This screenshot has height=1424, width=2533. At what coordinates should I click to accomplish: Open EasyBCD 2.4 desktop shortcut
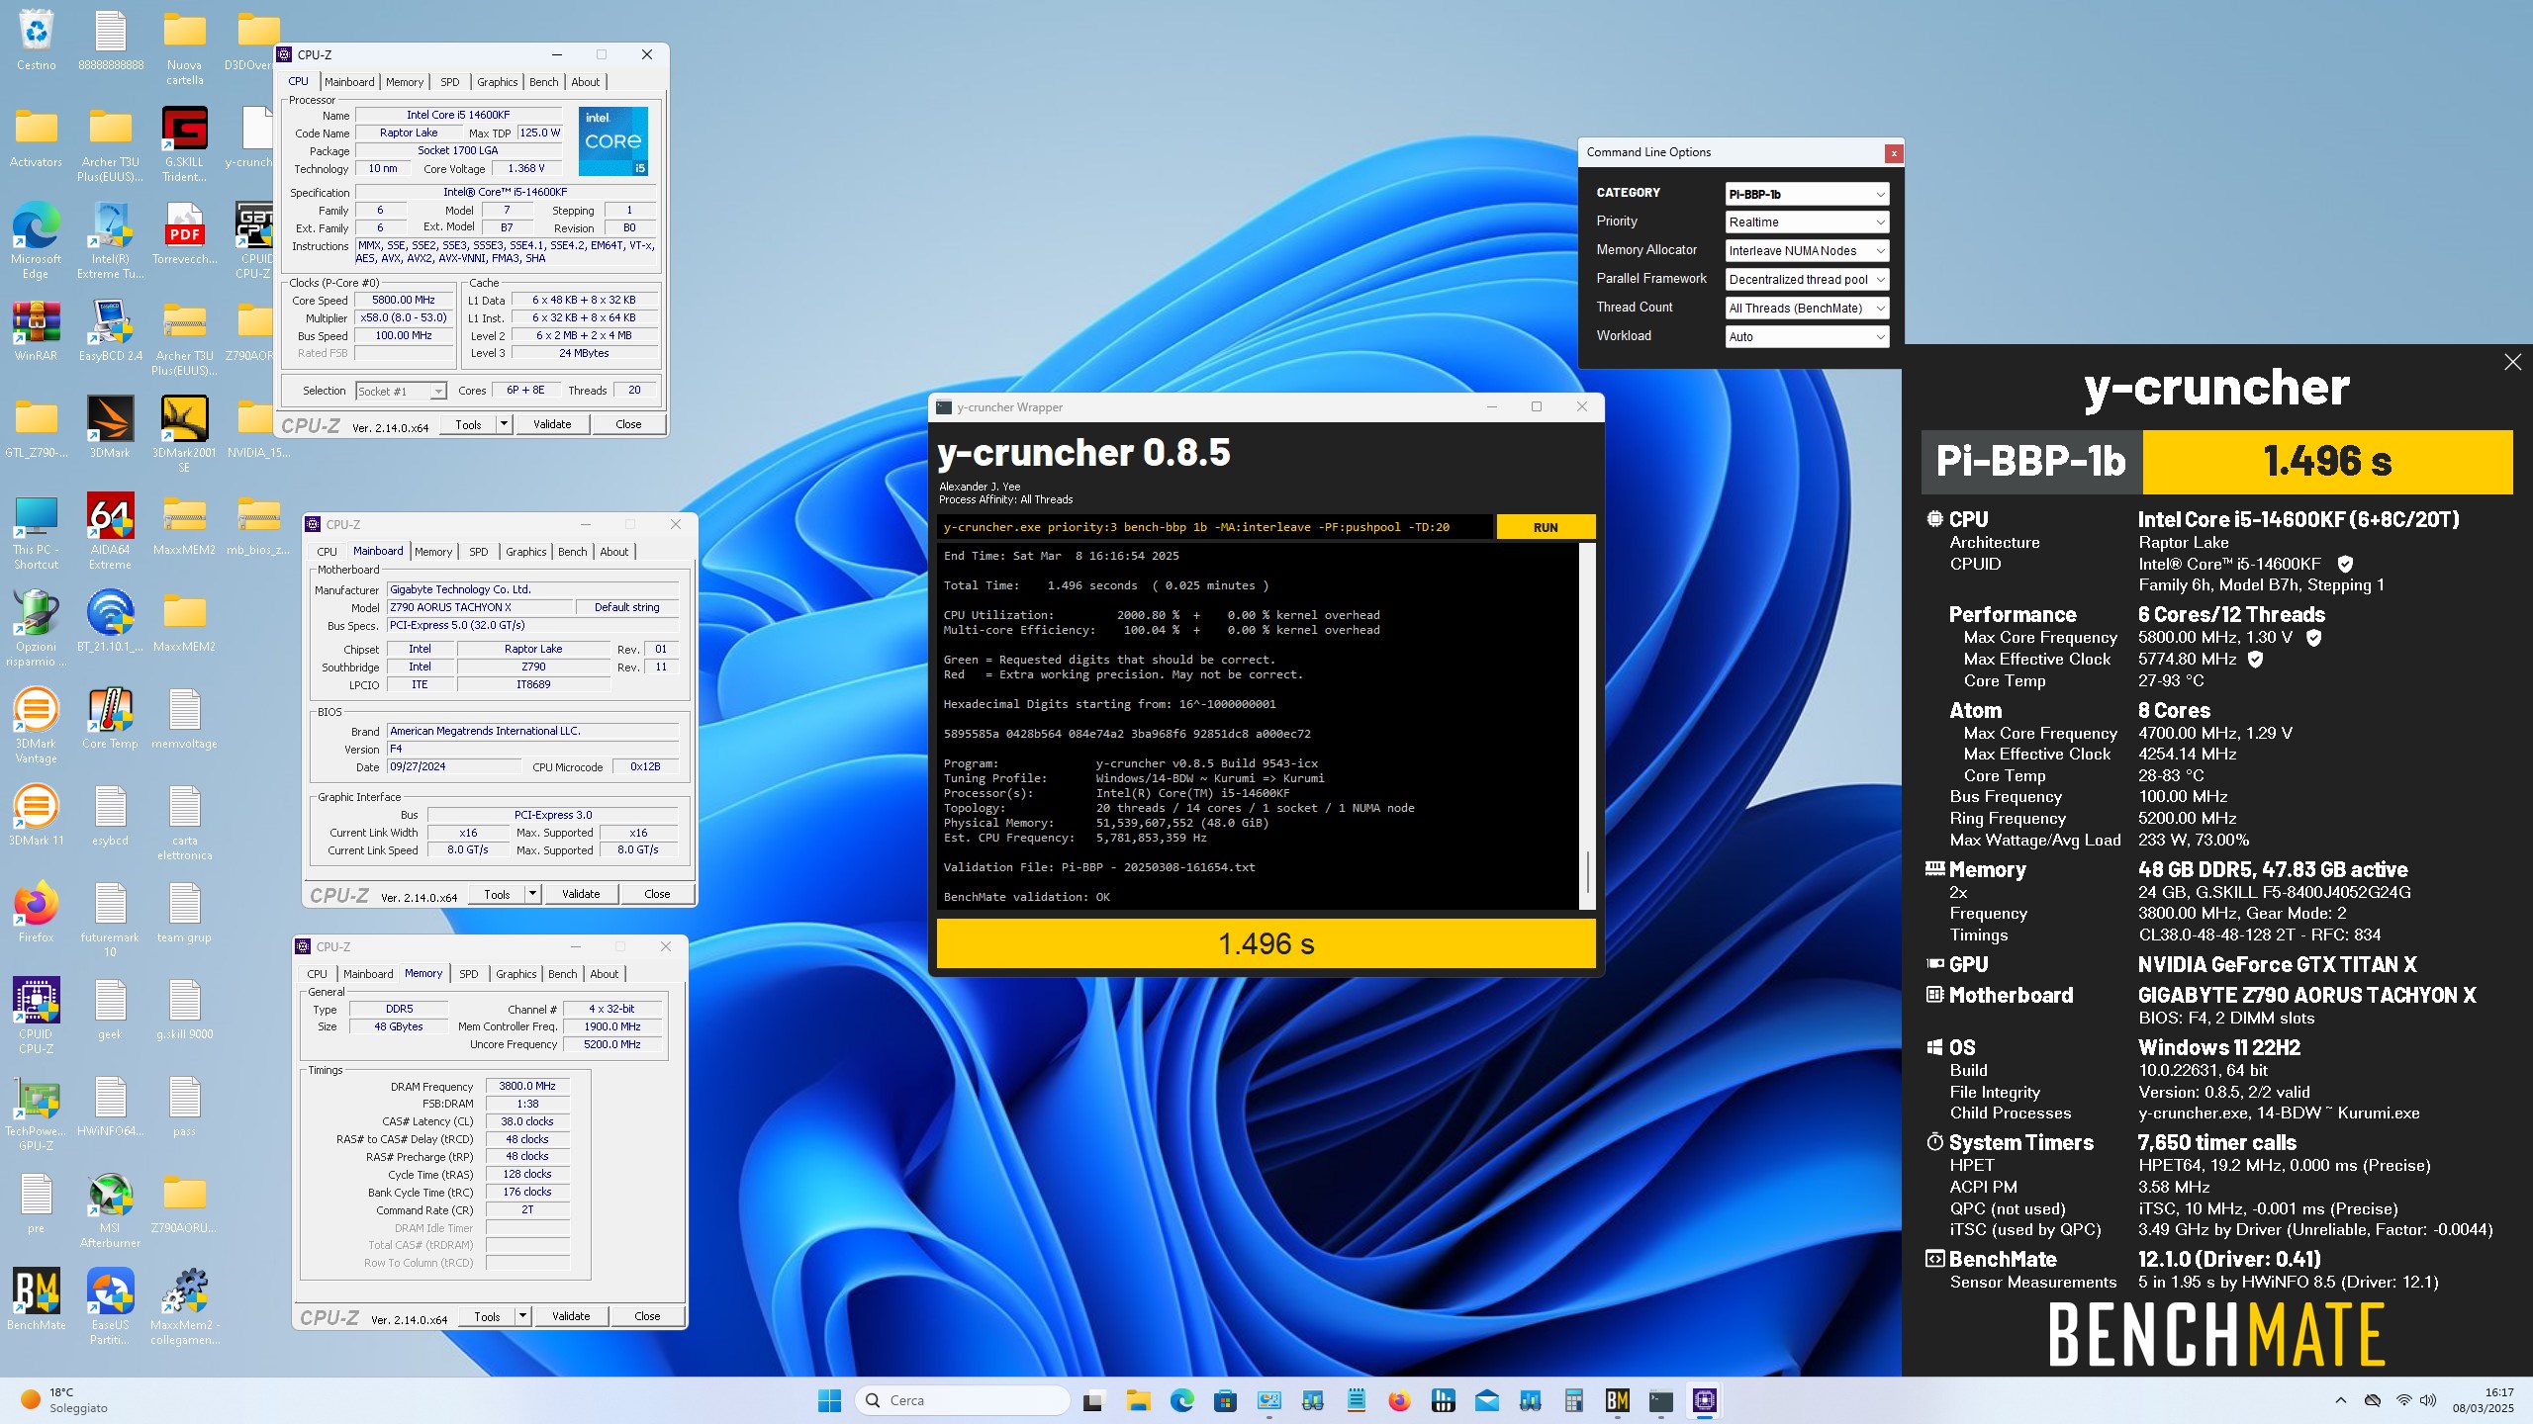click(x=110, y=330)
